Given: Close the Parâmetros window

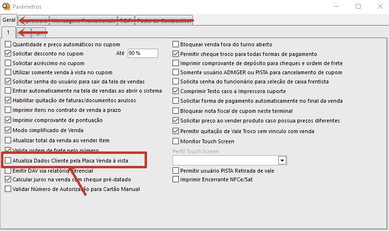Looking at the screenshot, I should click(x=380, y=6).
